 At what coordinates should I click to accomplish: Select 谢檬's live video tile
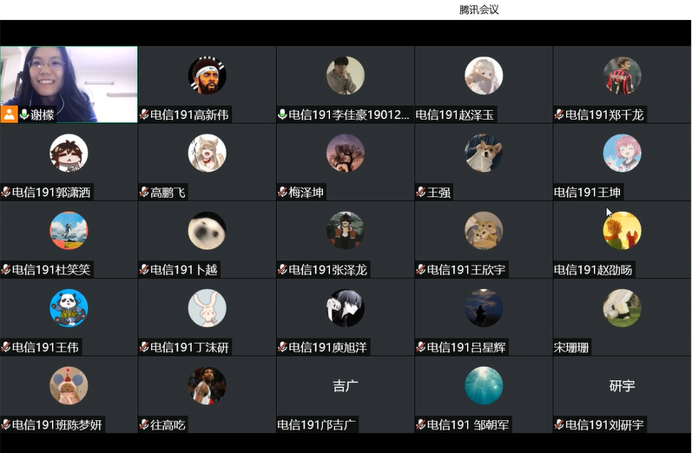point(69,84)
